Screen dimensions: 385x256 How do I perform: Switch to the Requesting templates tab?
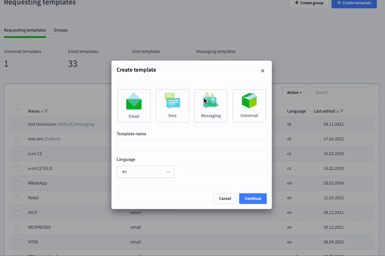25,30
